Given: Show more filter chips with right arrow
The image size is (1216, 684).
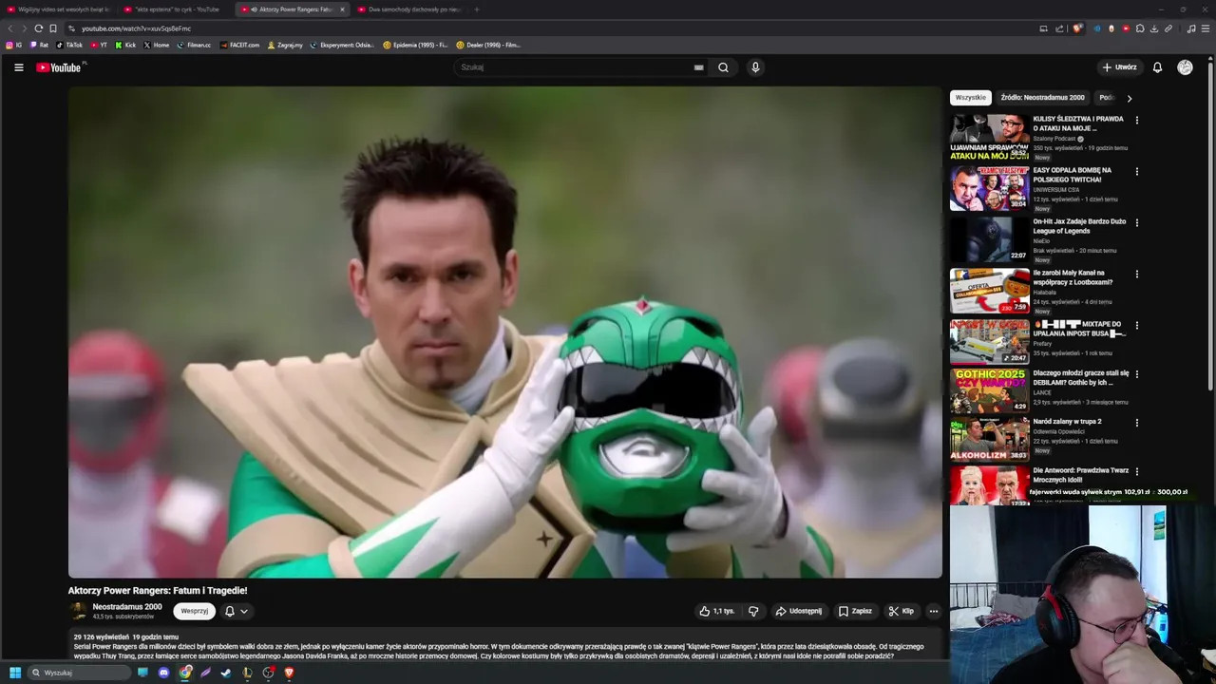Looking at the screenshot, I should pos(1129,98).
